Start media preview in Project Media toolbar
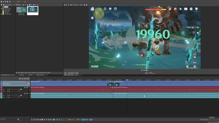The image size is (219, 123). pos(28,5)
